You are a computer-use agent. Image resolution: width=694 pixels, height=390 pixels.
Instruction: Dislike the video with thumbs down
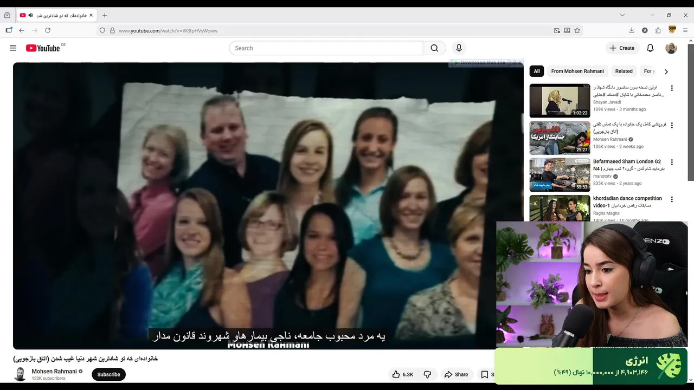pos(427,374)
